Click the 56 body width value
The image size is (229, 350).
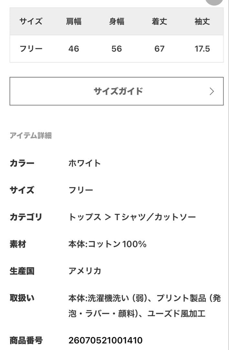click(116, 49)
